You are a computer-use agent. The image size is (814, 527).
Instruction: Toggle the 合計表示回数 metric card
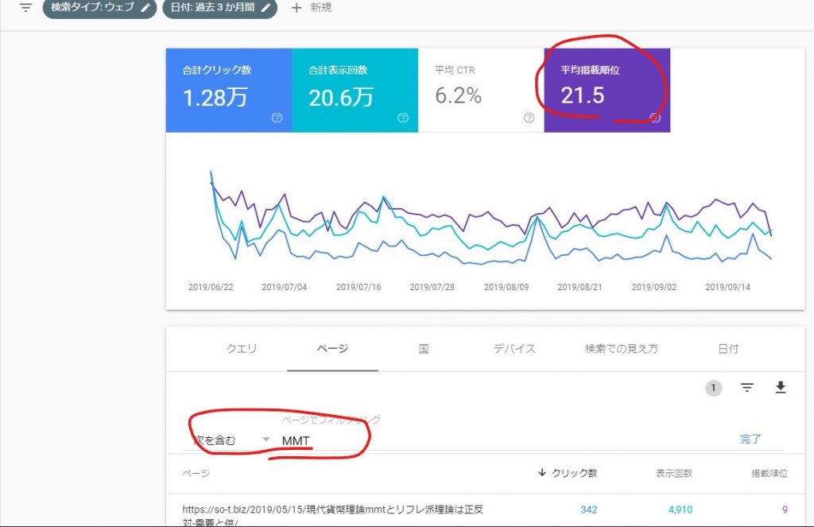tap(355, 91)
